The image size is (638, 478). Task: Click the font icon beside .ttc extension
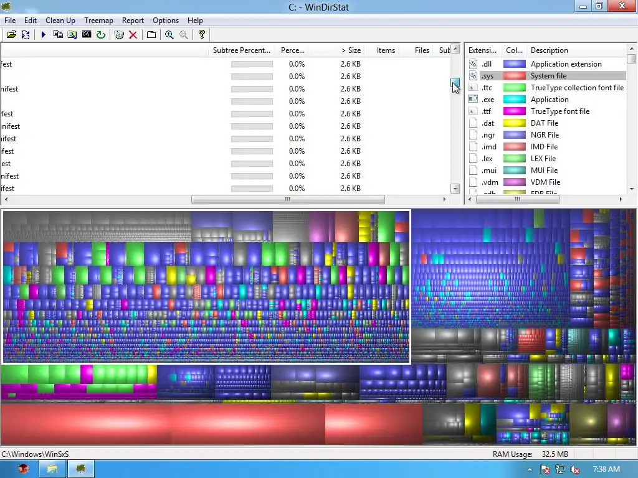(473, 87)
